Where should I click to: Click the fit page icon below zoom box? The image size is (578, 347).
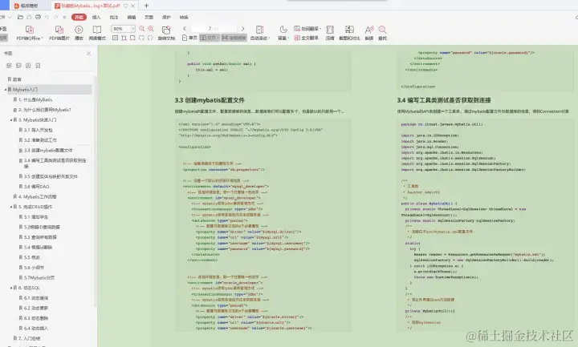click(x=124, y=38)
